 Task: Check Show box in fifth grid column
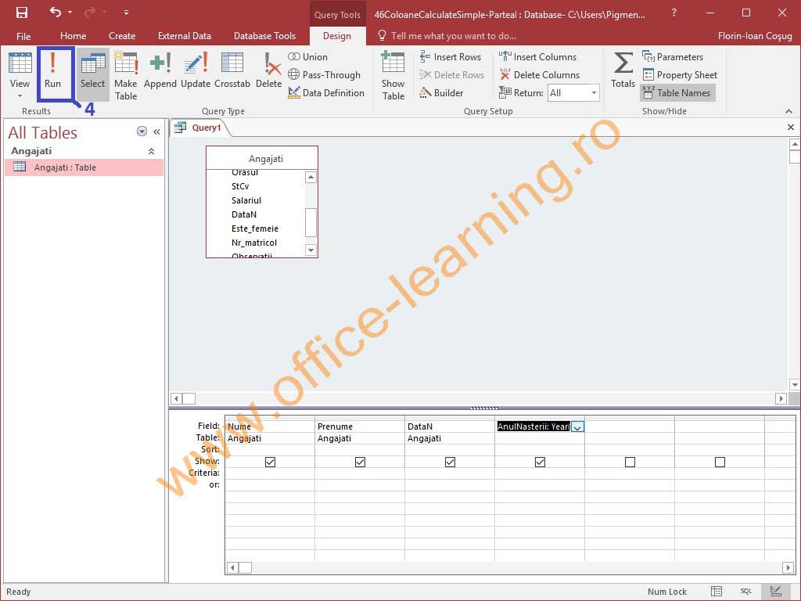pos(630,462)
